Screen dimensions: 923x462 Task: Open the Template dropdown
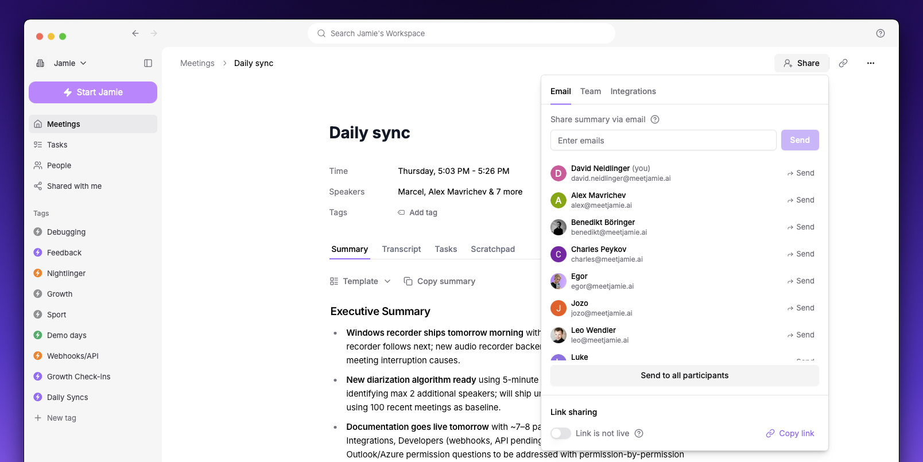point(360,281)
